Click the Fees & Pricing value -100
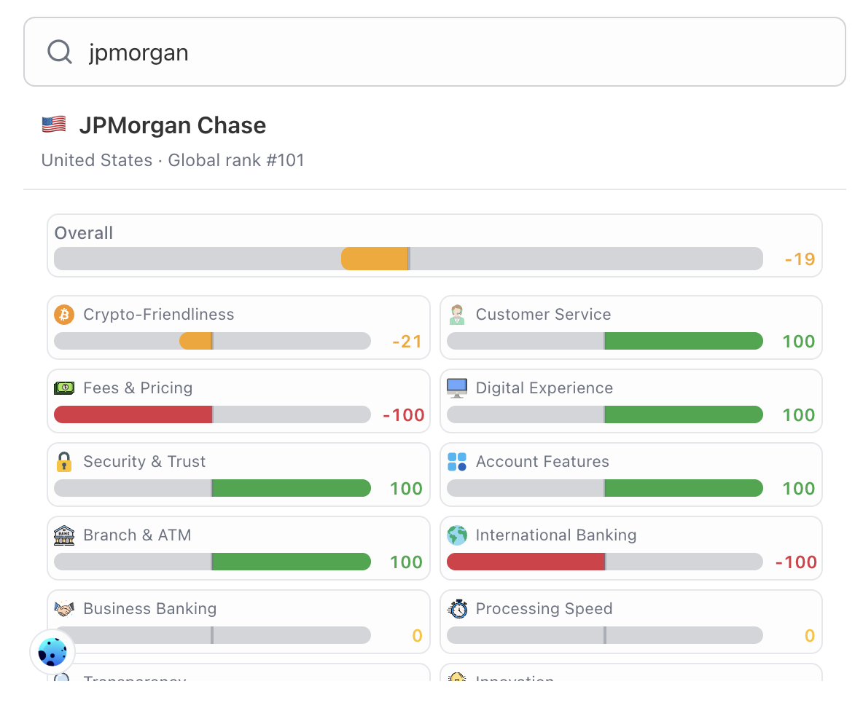The height and width of the screenshot is (708, 863). tap(403, 415)
